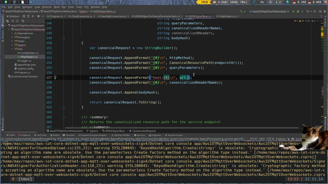Open the Problems tool window
Viewport: 328px width, 184px height.
click(24, 135)
